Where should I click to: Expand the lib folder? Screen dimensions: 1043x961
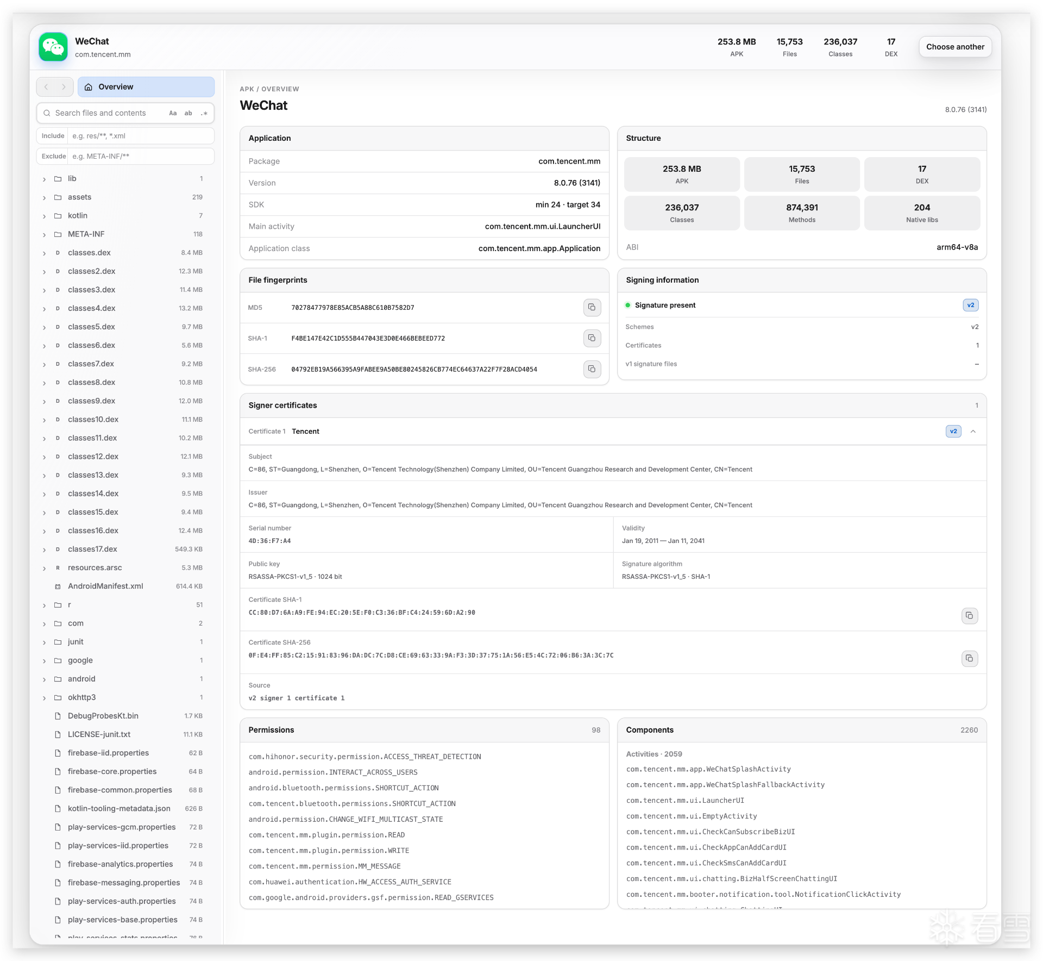point(44,179)
